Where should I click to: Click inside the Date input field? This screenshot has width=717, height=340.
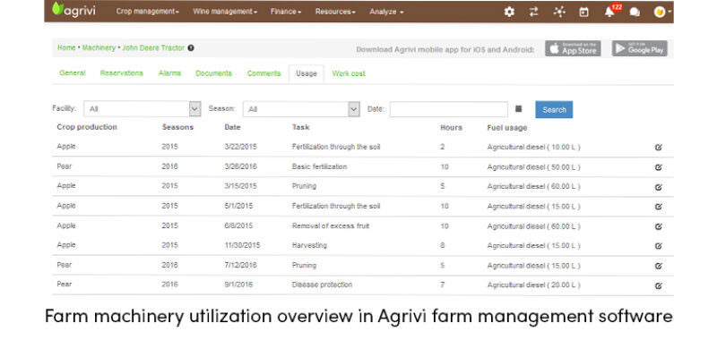449,109
